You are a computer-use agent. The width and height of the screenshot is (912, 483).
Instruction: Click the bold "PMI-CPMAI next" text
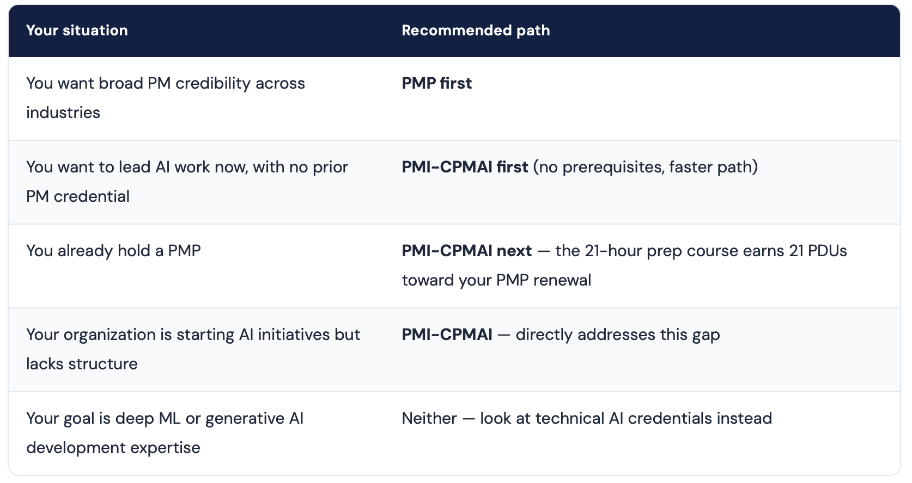466,251
